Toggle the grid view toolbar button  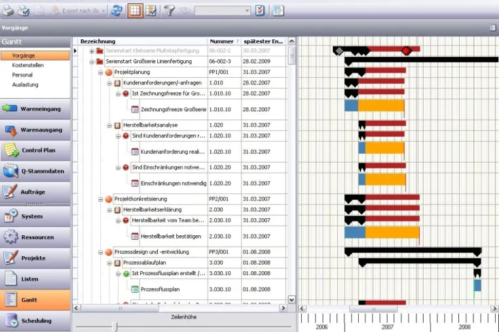point(135,10)
